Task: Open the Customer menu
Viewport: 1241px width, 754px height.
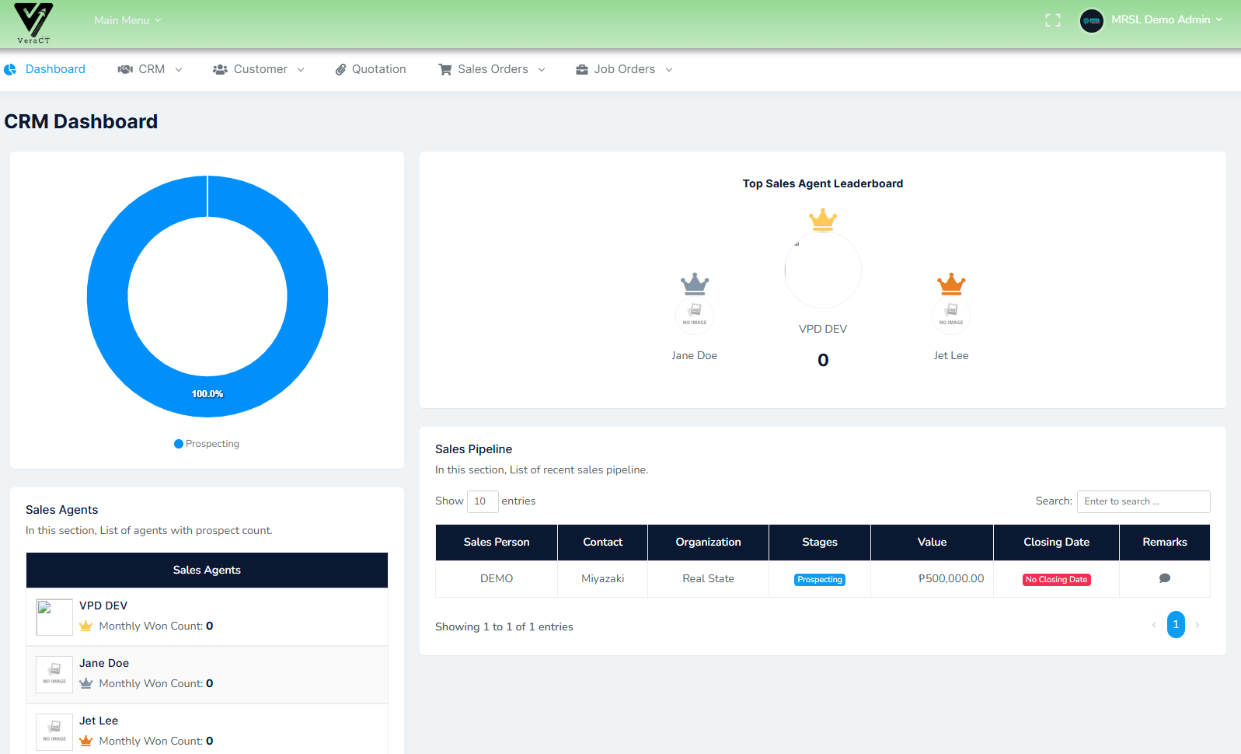Action: pyautogui.click(x=259, y=69)
